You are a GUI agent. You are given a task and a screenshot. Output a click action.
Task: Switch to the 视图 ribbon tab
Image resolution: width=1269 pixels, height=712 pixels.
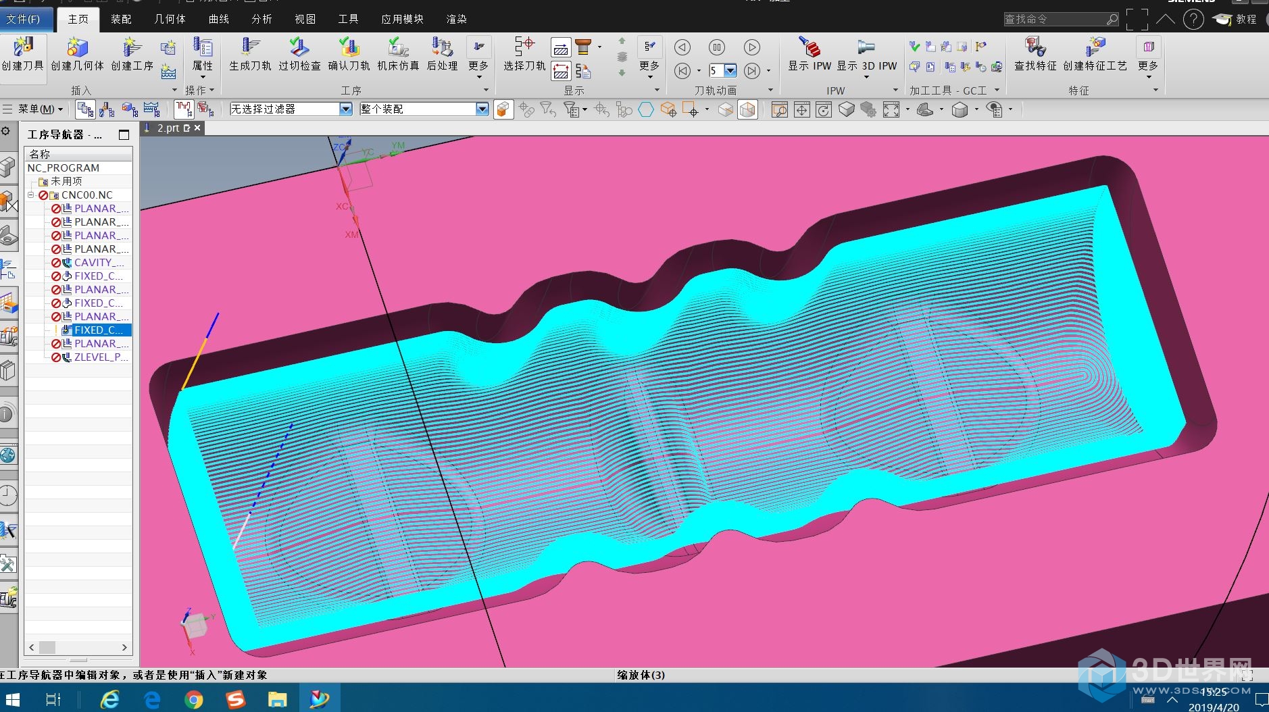[x=305, y=19]
